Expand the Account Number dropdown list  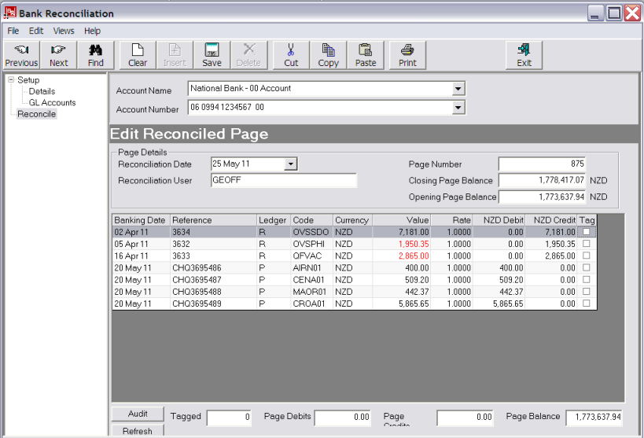click(x=458, y=108)
